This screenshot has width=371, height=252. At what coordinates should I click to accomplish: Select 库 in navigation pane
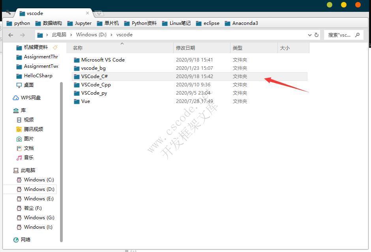click(x=19, y=110)
